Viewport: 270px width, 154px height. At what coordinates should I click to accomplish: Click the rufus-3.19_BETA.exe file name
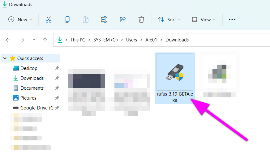click(175, 97)
